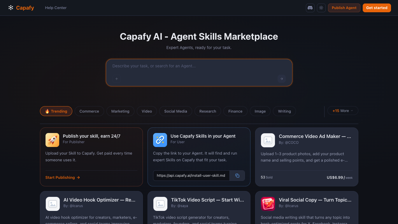Expand the +15 More categories dropdown
398x224 pixels.
[343, 111]
